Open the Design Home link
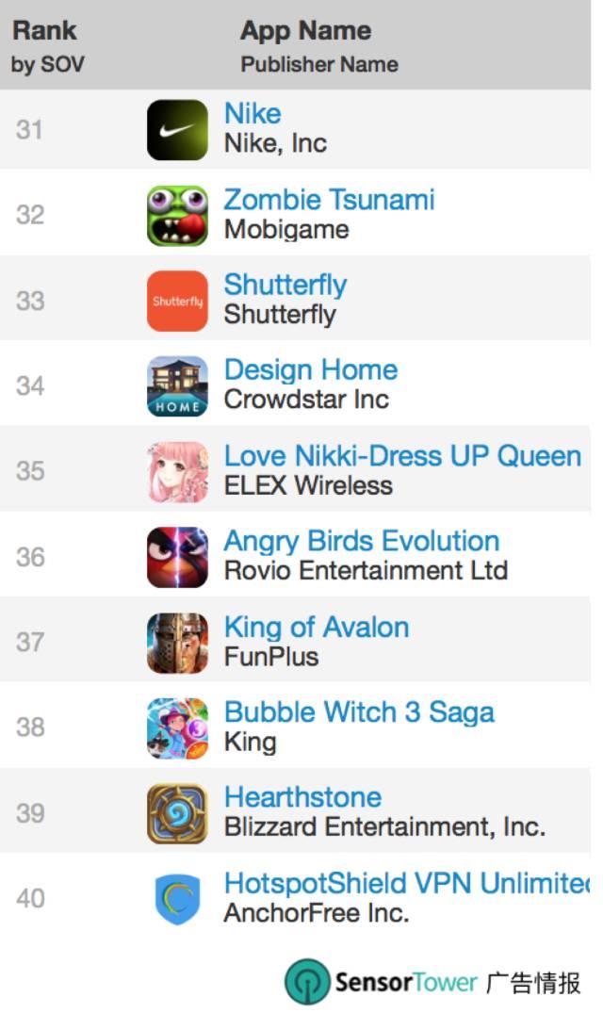603x1013 pixels. point(311,369)
